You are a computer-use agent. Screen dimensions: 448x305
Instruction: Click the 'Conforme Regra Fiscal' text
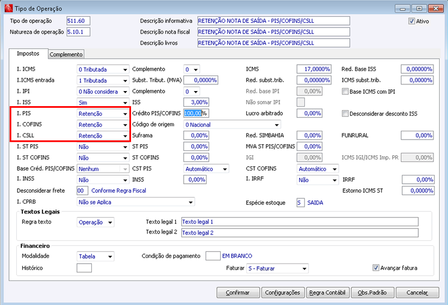[119, 190]
